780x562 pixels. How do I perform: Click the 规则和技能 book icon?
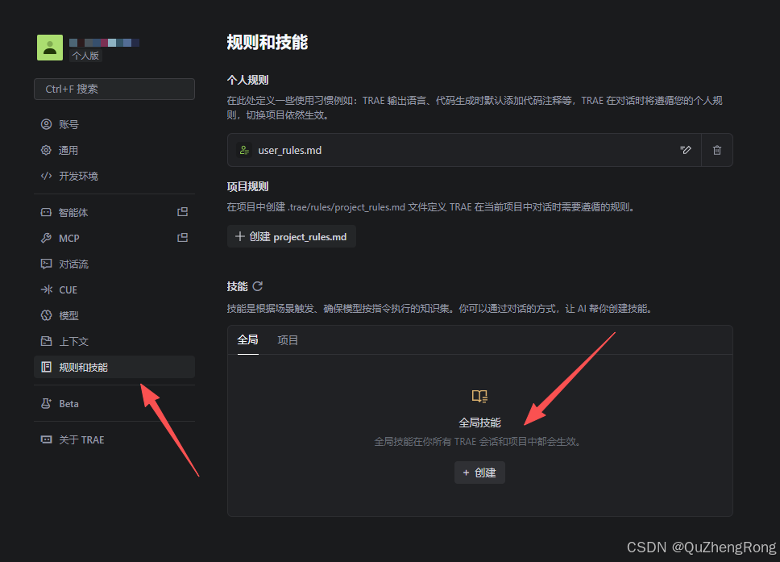coord(46,368)
